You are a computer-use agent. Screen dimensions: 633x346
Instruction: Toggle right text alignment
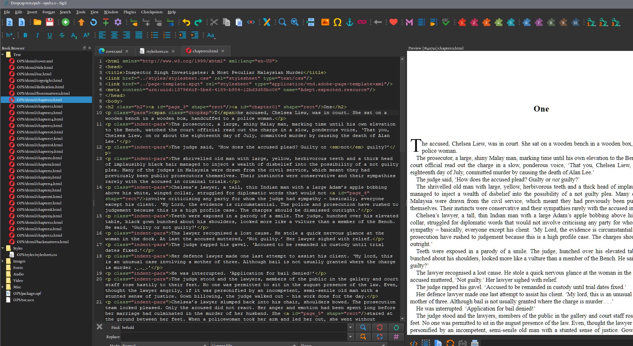click(x=126, y=35)
